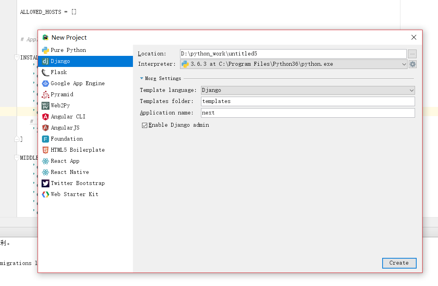Select Web Starter Kit label
Viewport: 438px width, 286px height.
(75, 194)
